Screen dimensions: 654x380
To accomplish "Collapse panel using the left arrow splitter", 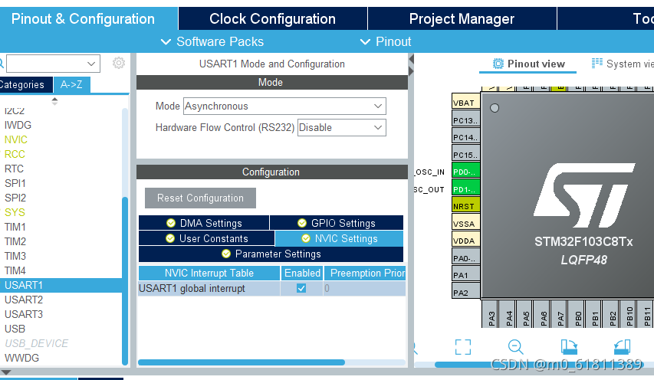I will coord(411,60).
